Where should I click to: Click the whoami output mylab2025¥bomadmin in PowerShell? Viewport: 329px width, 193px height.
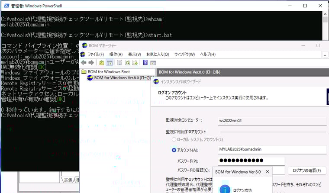tap(25, 25)
